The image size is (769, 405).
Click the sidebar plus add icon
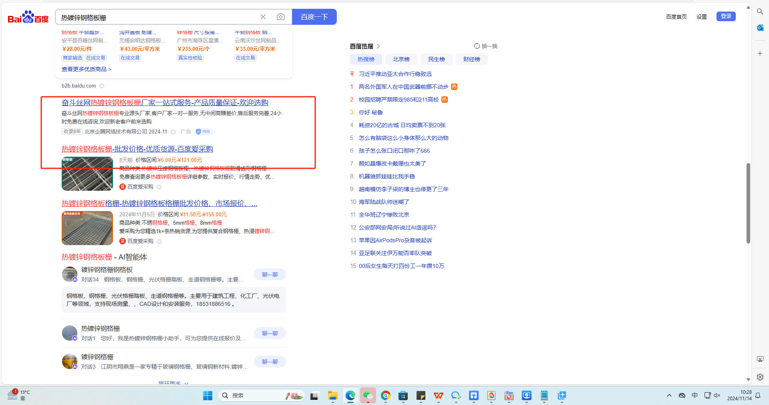point(760,53)
